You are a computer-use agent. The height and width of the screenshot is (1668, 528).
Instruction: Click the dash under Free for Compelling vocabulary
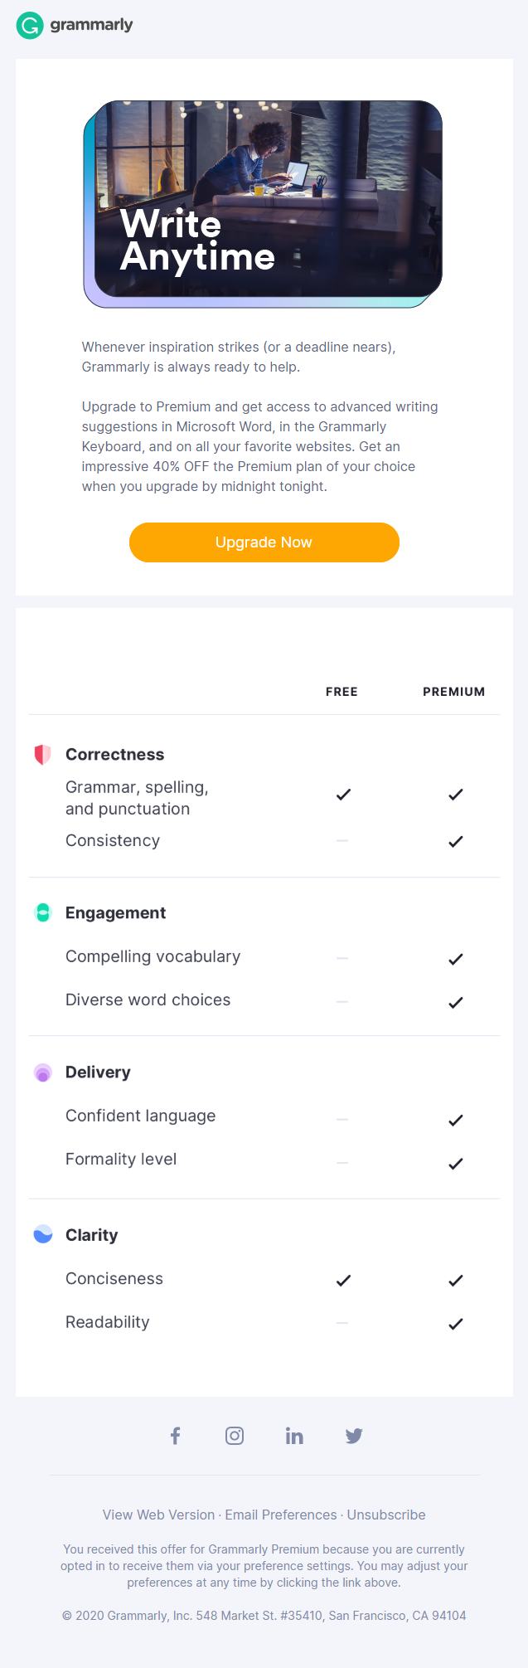point(342,957)
